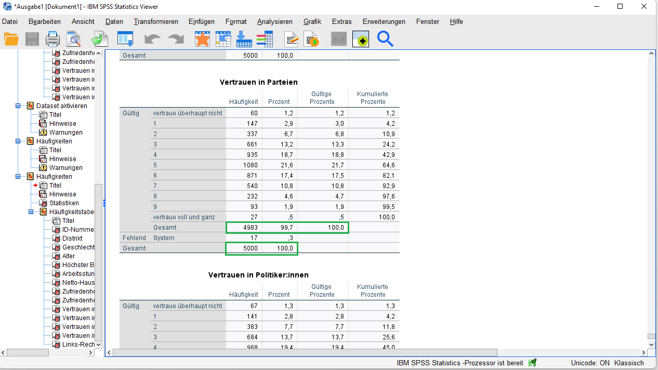Click the page-with-pencil toolbar icon
Image resolution: width=658 pixels, height=370 pixels.
tap(292, 39)
